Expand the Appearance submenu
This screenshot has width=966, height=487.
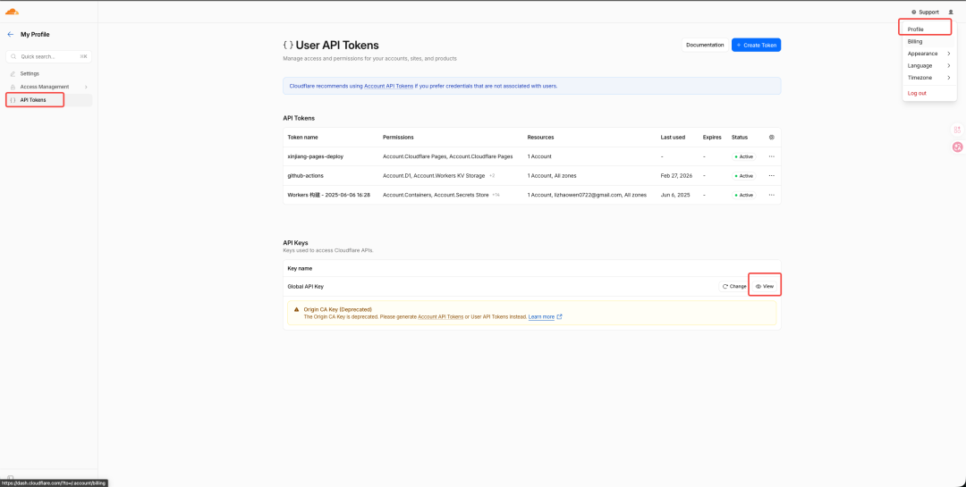[x=929, y=54]
